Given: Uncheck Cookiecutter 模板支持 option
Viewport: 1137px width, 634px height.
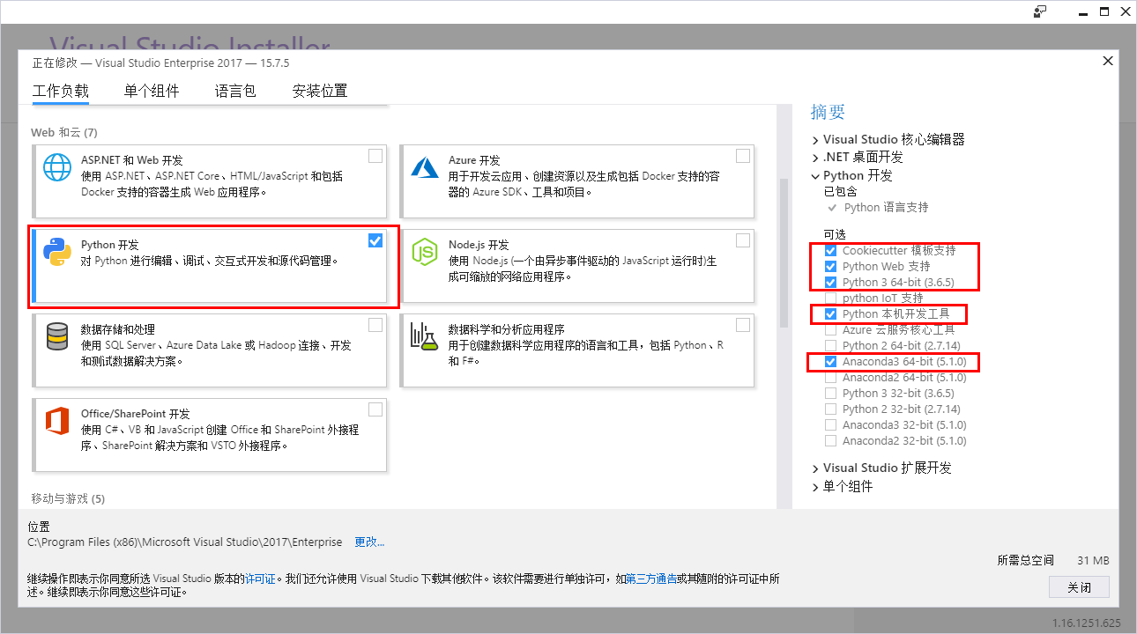Looking at the screenshot, I should (x=830, y=251).
